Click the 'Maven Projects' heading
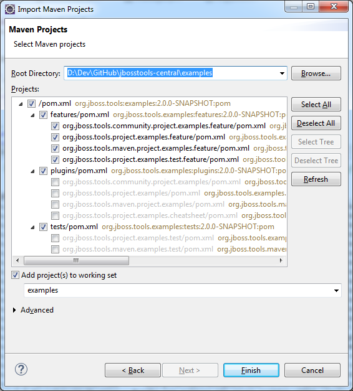The image size is (353, 391). 38,29
